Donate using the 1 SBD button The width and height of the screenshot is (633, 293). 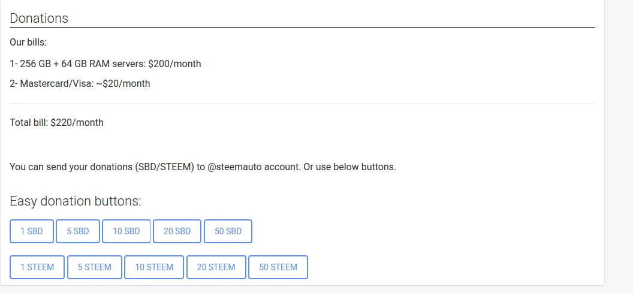click(x=32, y=231)
